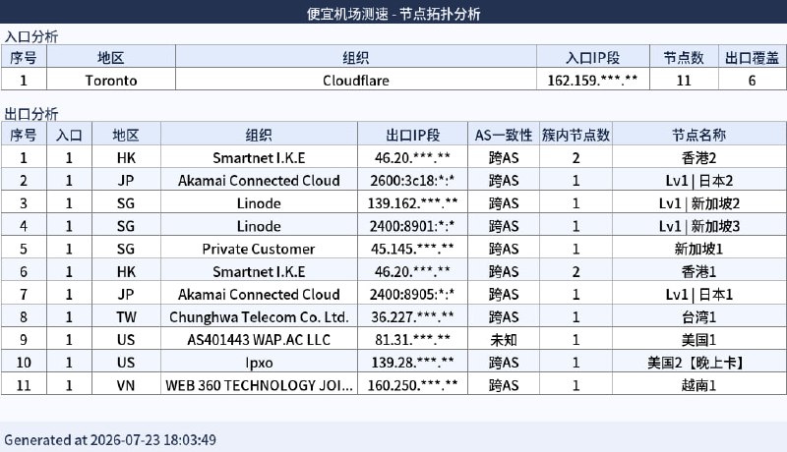Click the WEB 360 TECHNOLOGY organization cell

pyautogui.click(x=259, y=385)
